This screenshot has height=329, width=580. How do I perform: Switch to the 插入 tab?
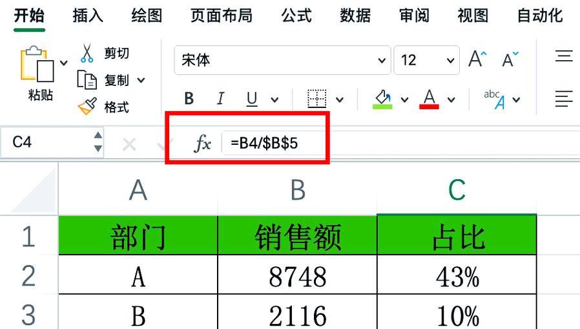coord(88,16)
